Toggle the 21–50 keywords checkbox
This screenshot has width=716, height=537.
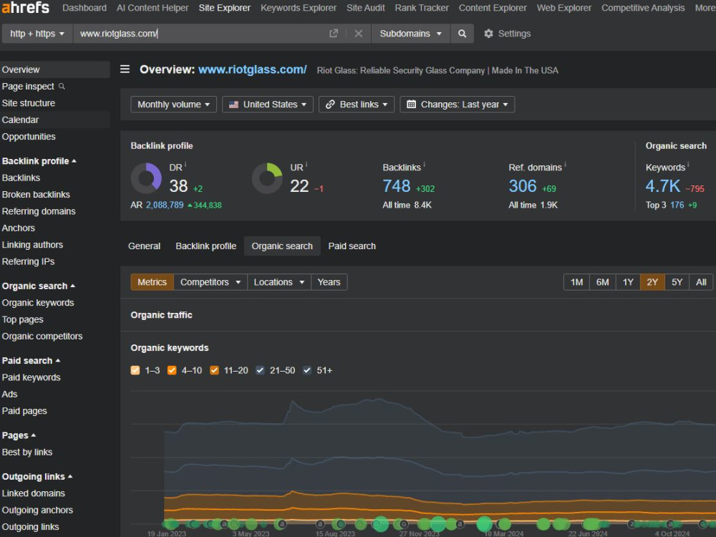(x=260, y=370)
